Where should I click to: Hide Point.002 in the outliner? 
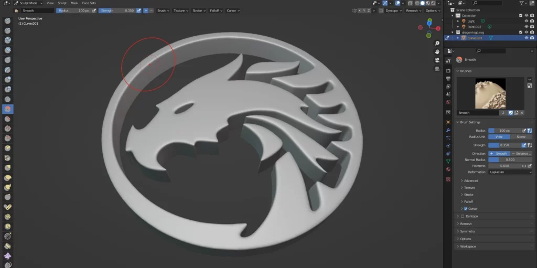(x=527, y=27)
